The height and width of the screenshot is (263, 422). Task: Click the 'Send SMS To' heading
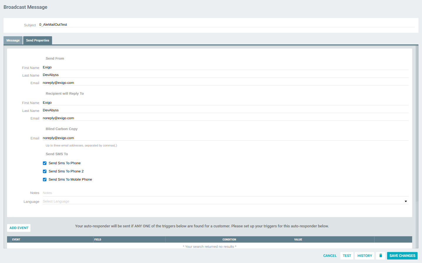[57, 154]
